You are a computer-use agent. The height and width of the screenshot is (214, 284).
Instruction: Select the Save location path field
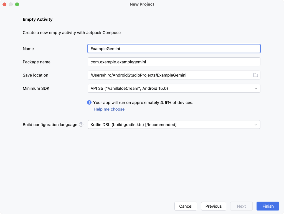(x=169, y=75)
